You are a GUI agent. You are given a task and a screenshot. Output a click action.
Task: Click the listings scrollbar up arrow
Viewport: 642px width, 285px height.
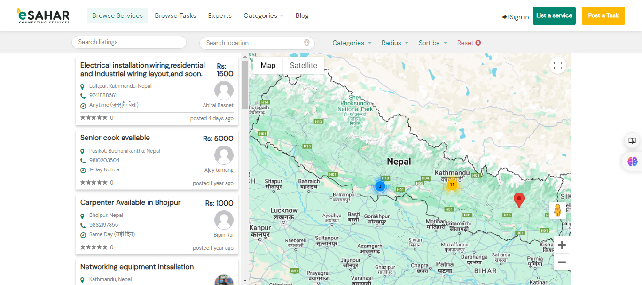coord(245,56)
